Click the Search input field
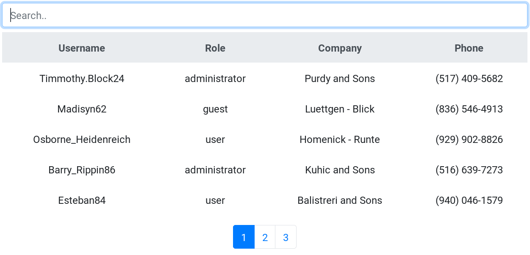The image size is (530, 255). point(265,16)
